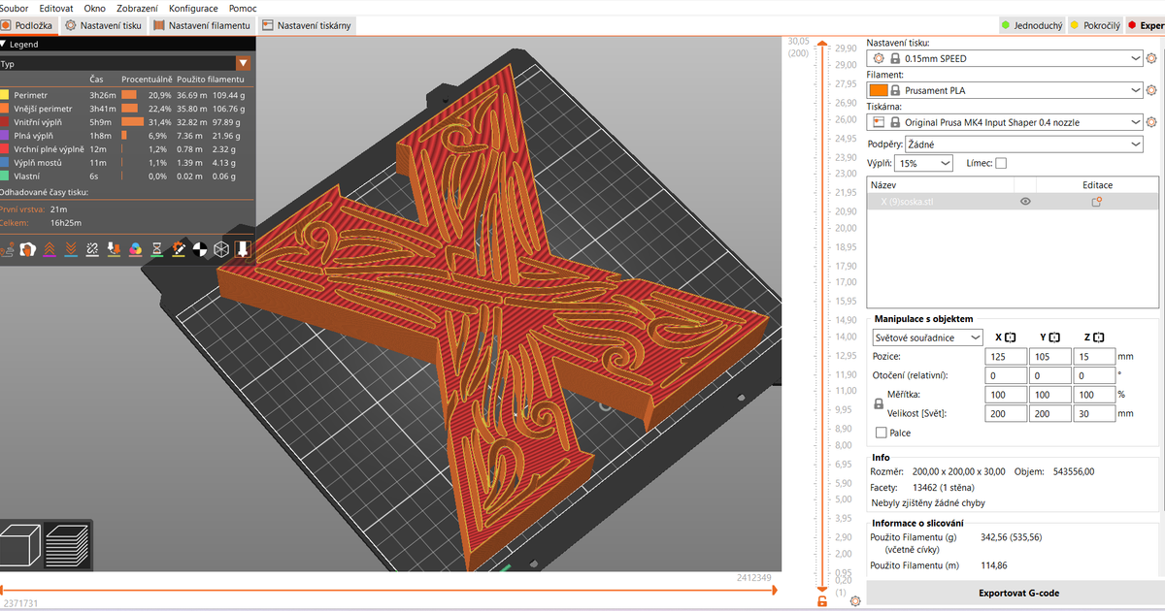This screenshot has width=1165, height=611.
Task: Tick the Palce (inches) checkbox
Action: pos(882,433)
